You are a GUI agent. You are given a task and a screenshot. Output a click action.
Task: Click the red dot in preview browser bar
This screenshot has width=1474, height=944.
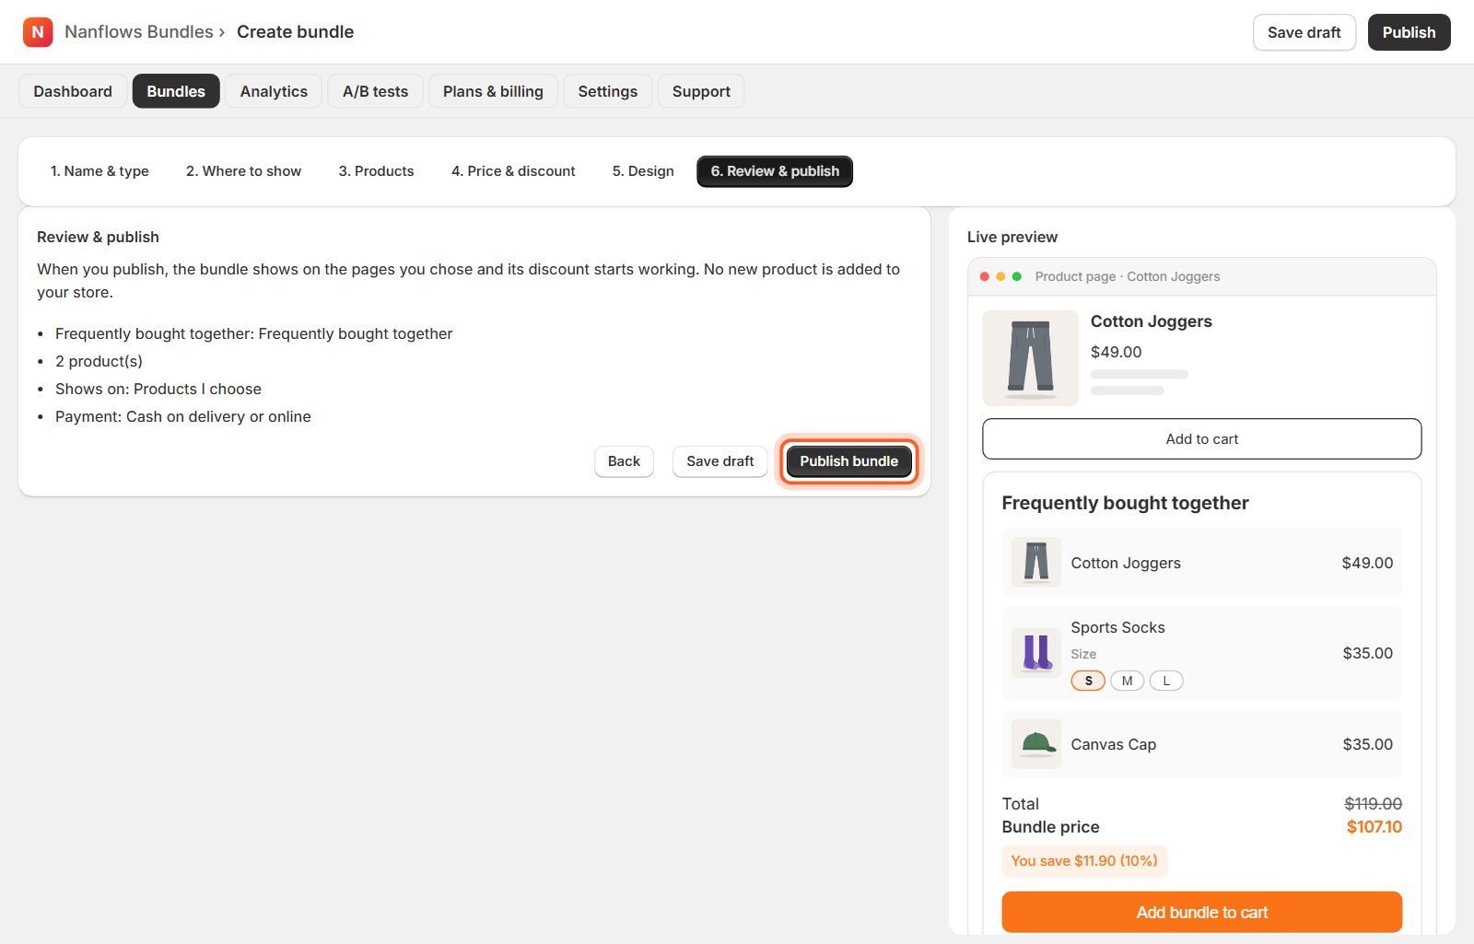click(985, 276)
